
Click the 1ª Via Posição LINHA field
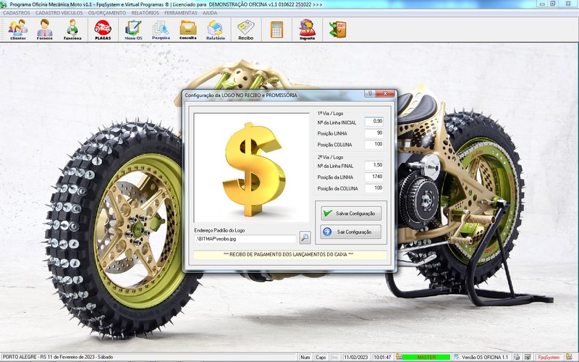(x=374, y=133)
